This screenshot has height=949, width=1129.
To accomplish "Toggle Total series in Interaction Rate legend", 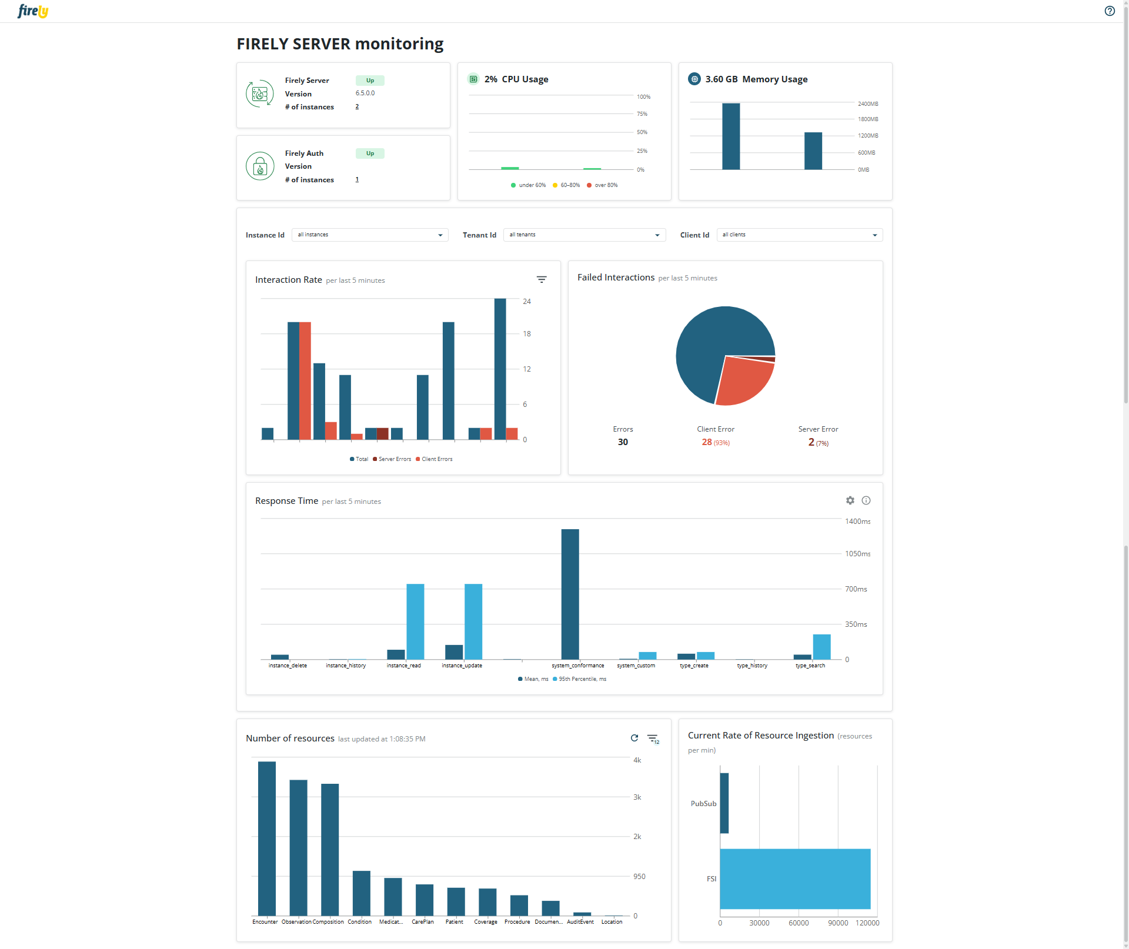I will [359, 459].
